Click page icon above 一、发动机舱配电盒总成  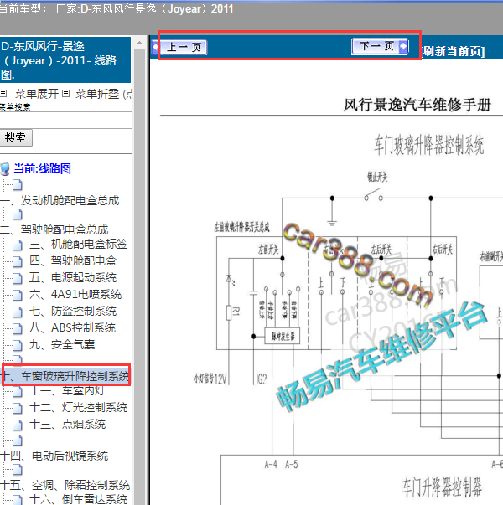pyautogui.click(x=18, y=185)
